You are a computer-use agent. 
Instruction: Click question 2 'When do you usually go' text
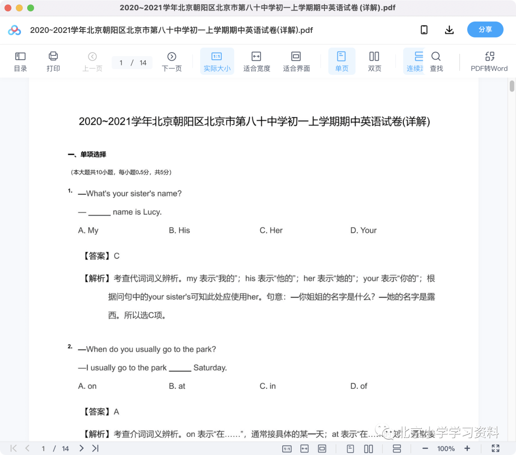147,349
